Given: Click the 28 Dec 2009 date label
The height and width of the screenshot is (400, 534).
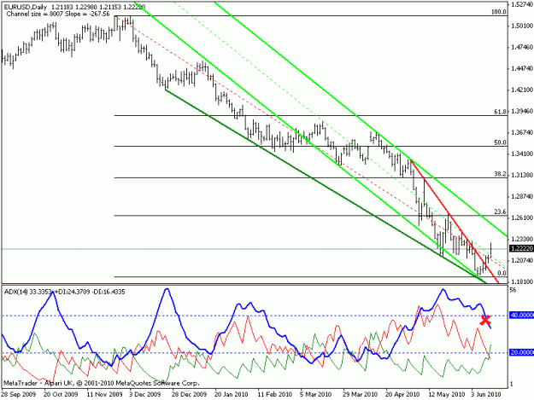Looking at the screenshot, I should 189,394.
